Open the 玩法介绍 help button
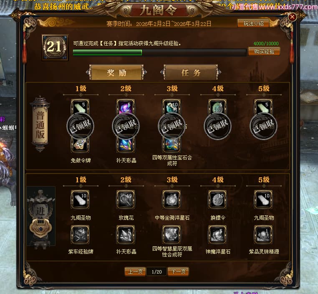318x294 pixels. coord(253,23)
